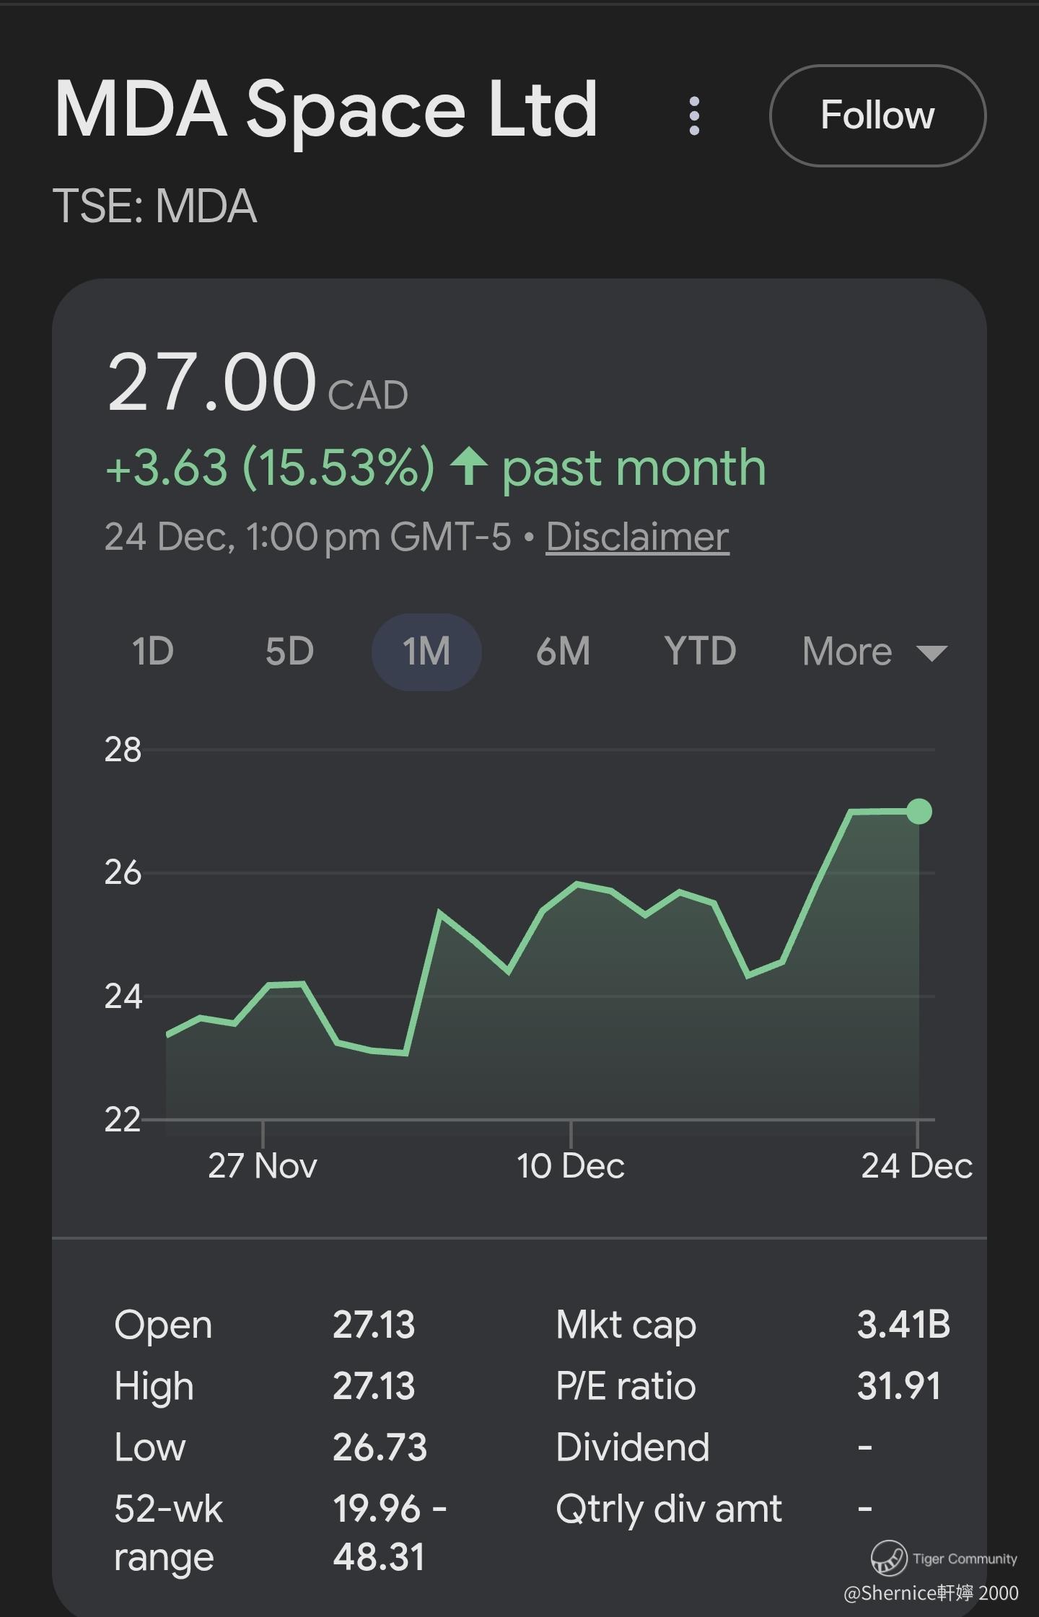This screenshot has height=1617, width=1039.
Task: Tap the MDA Space Ltd title
Action: pyautogui.click(x=326, y=110)
